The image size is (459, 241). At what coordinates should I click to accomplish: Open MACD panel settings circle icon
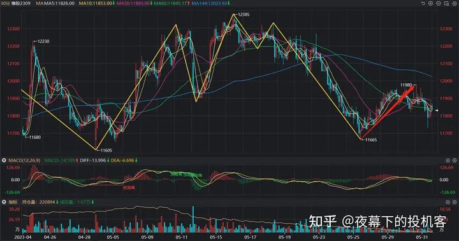pos(448,160)
